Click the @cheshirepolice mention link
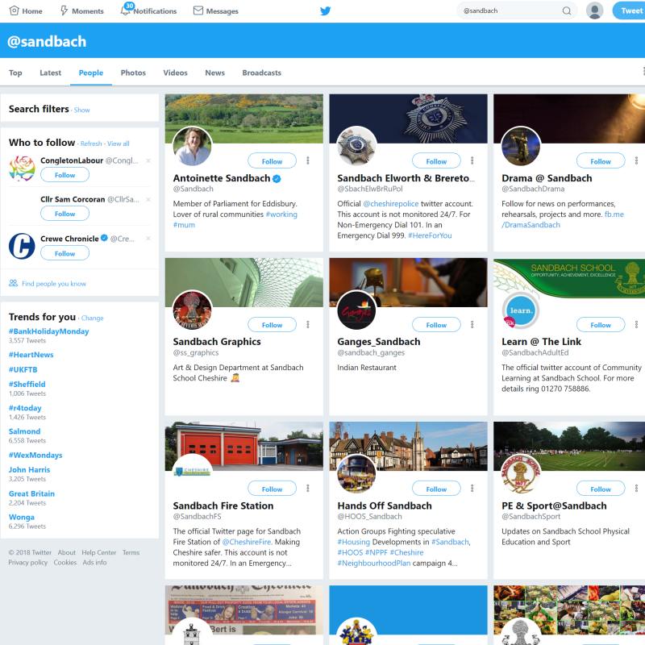 (x=390, y=204)
